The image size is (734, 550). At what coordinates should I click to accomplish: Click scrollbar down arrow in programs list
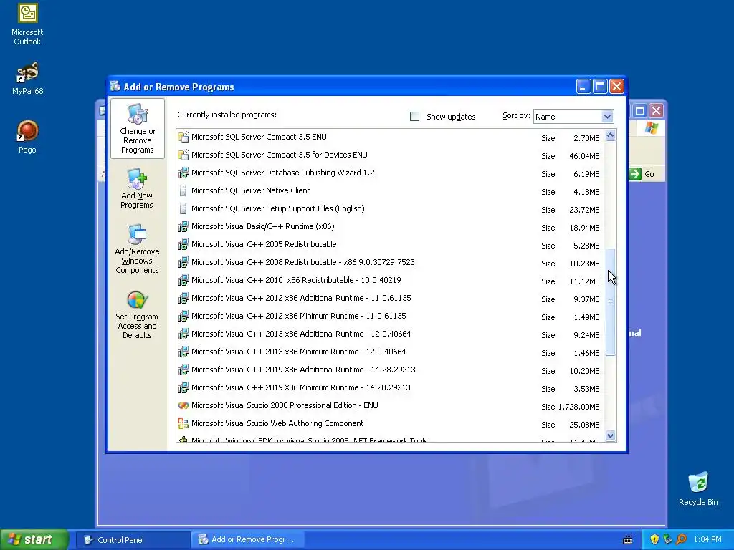click(x=610, y=435)
